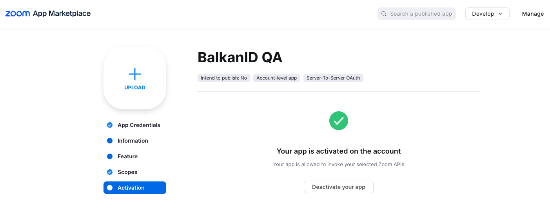The height and width of the screenshot is (212, 550).
Task: Click the App Credentials checkmark icon
Action: point(110,125)
